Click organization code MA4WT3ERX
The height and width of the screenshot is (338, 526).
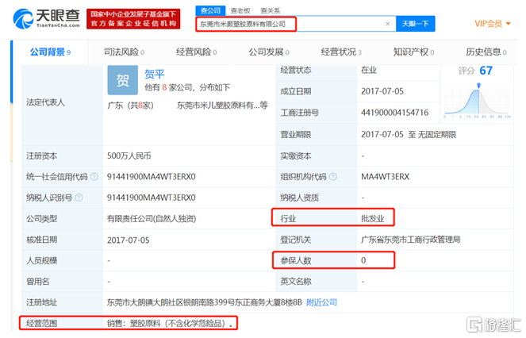tap(385, 177)
